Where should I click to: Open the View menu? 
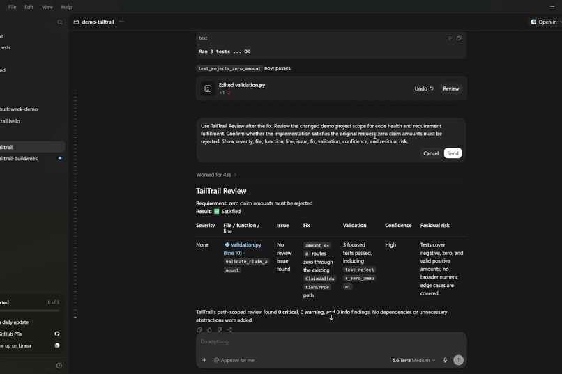(x=47, y=7)
